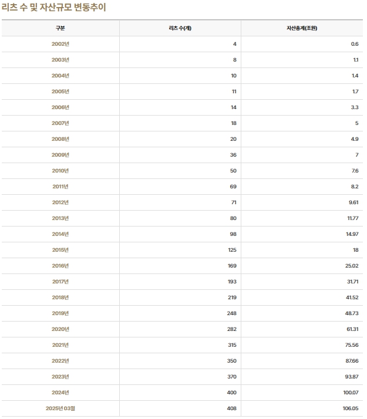The width and height of the screenshot is (367, 419).
Task: Select REIT count value 400
Action: pyautogui.click(x=232, y=393)
